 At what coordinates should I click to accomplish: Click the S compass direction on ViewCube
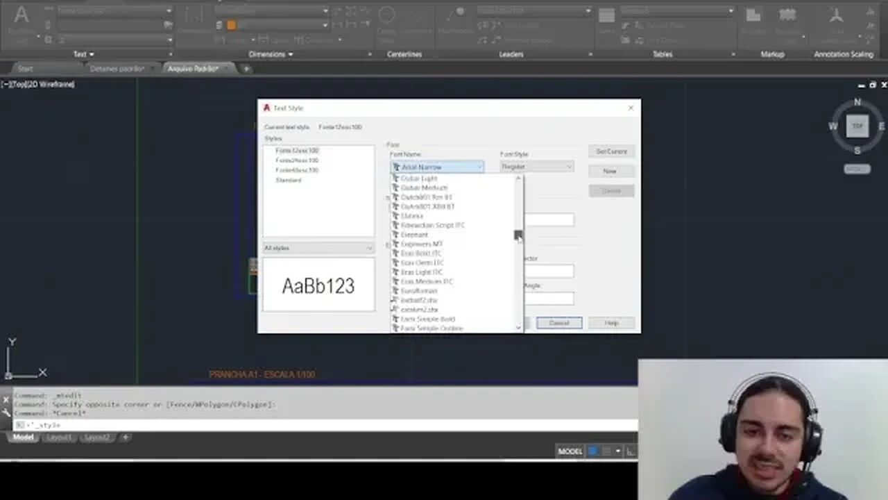point(857,150)
